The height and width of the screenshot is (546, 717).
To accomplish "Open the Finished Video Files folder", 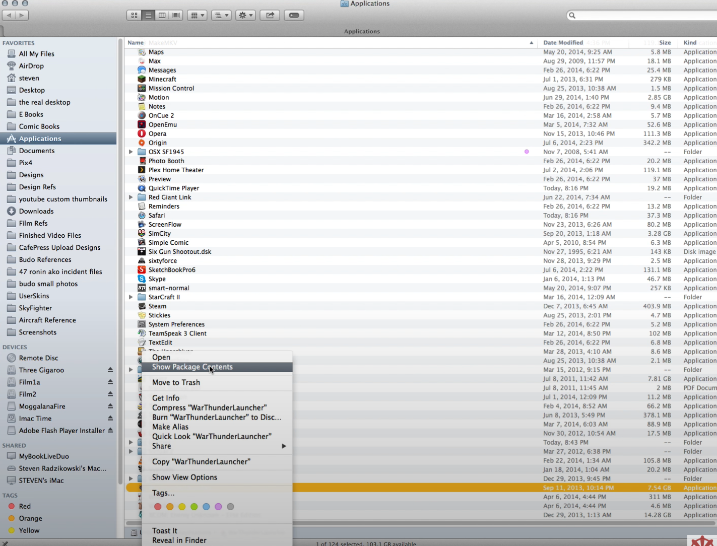I will 49,235.
